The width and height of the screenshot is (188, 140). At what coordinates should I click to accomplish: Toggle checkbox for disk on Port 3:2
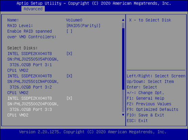70,76
